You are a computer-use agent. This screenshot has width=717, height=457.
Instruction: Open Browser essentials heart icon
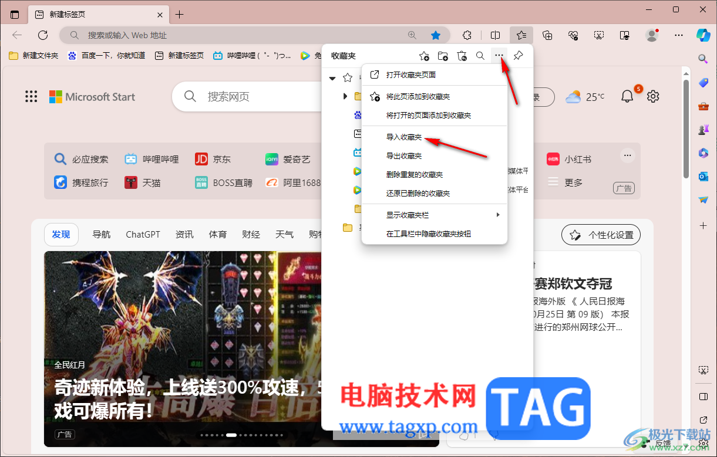point(573,35)
